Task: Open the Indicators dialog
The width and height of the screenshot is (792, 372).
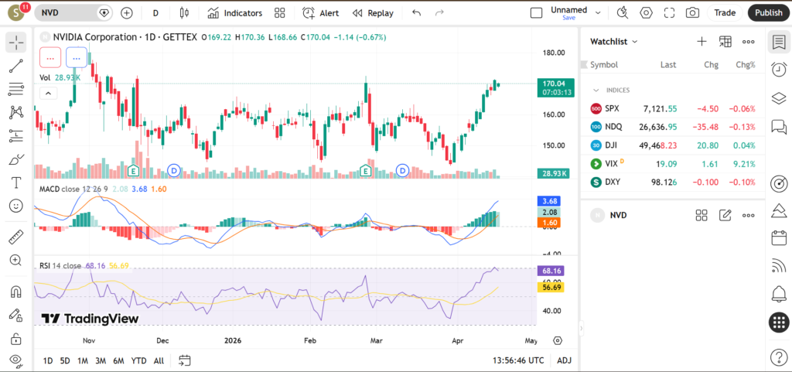Action: pos(234,13)
